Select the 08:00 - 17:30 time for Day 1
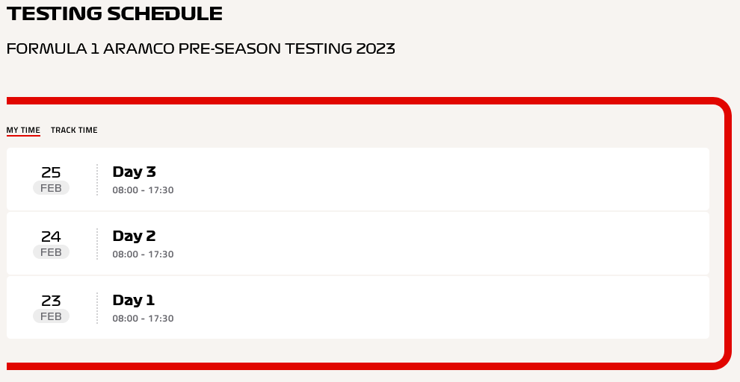The image size is (740, 382). pos(143,319)
